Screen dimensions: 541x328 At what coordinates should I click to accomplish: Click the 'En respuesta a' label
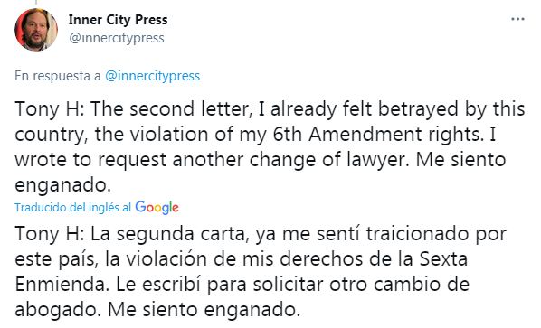coord(58,76)
